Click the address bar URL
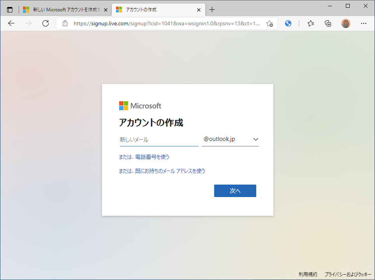The width and height of the screenshot is (375, 280). tap(166, 23)
